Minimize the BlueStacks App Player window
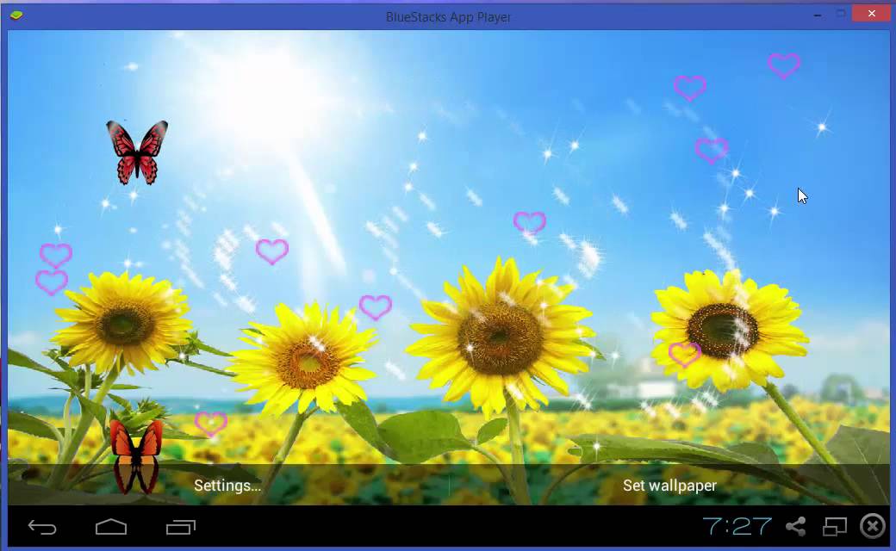The height and width of the screenshot is (551, 896). pos(817,15)
